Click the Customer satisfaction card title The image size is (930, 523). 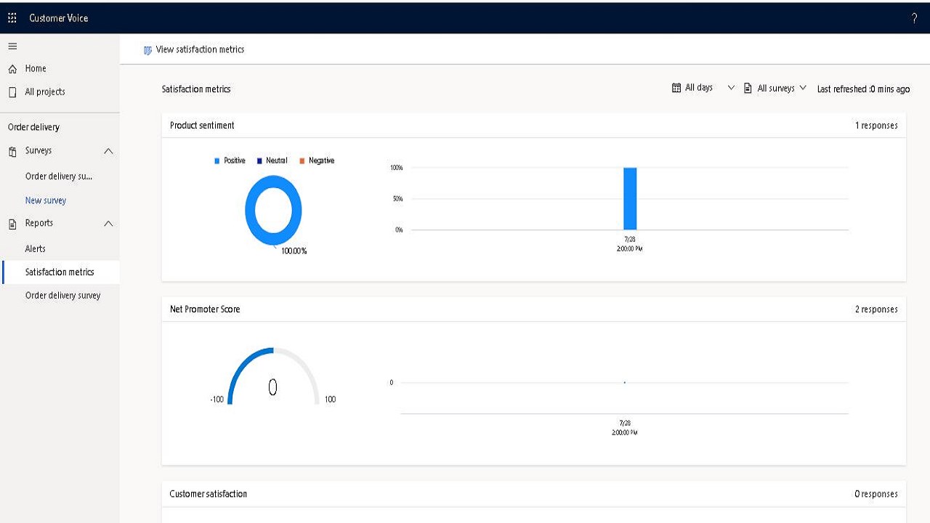(x=209, y=494)
